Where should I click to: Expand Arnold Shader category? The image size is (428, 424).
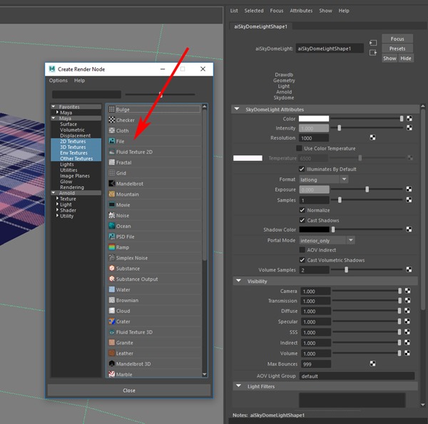coord(57,210)
